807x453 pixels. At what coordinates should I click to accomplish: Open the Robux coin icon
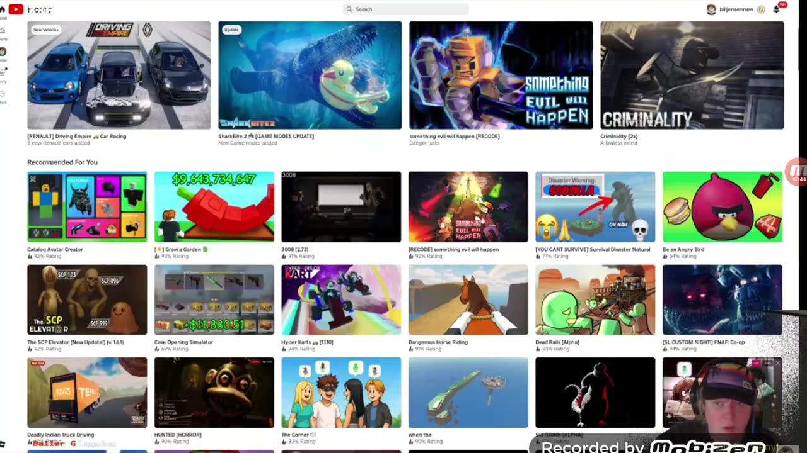(x=761, y=9)
